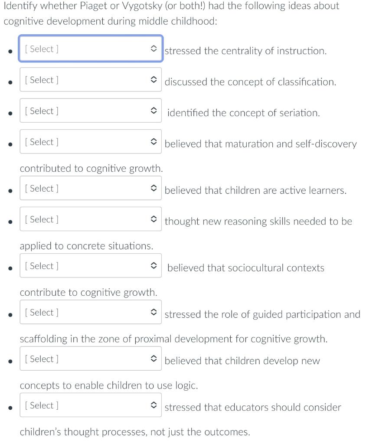The image size is (366, 444).
Task: Open the dropdown for 'identified the concept of seriation'
Action: tap(90, 111)
